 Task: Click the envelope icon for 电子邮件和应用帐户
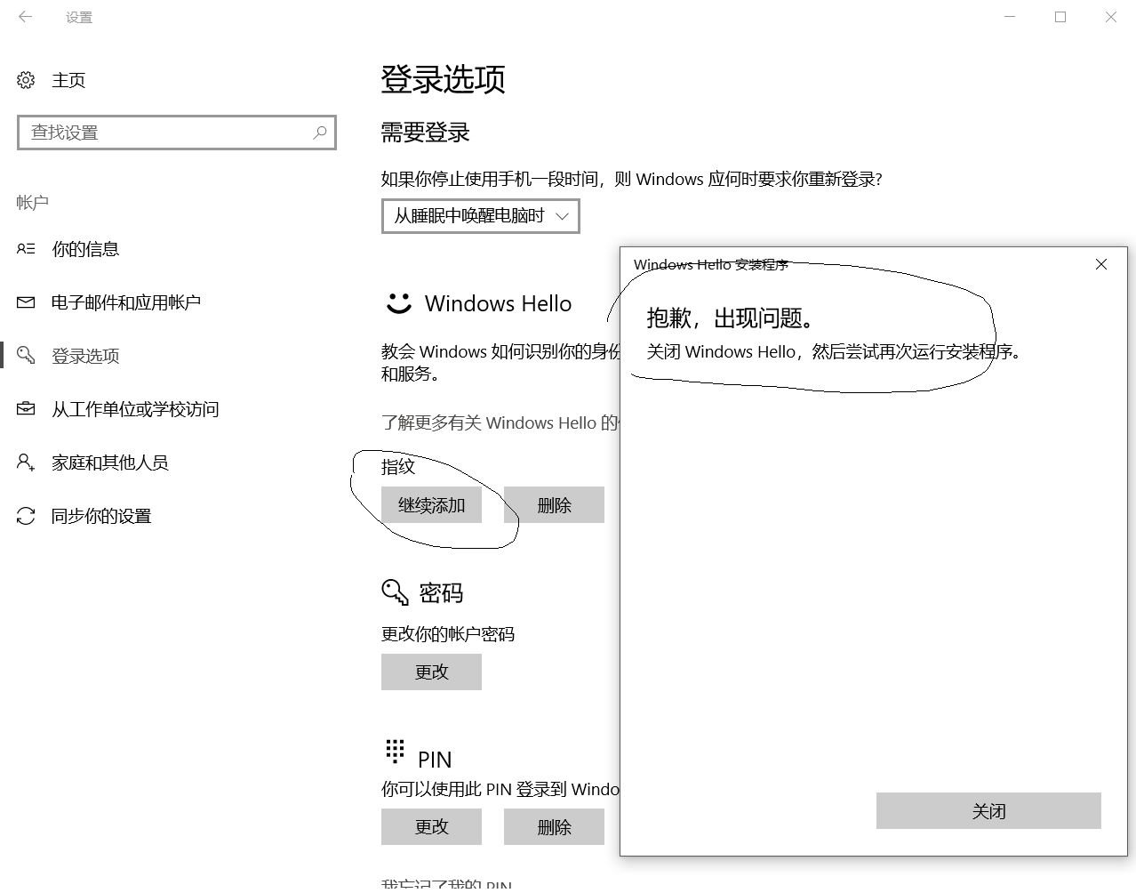point(26,302)
